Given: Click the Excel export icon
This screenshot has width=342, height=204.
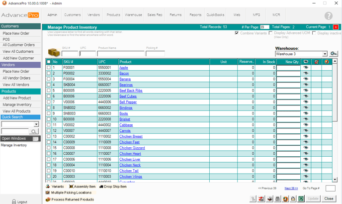Looking at the screenshot, I should 301,199.
